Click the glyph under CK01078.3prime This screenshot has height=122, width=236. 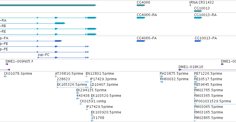click(x=6, y=76)
